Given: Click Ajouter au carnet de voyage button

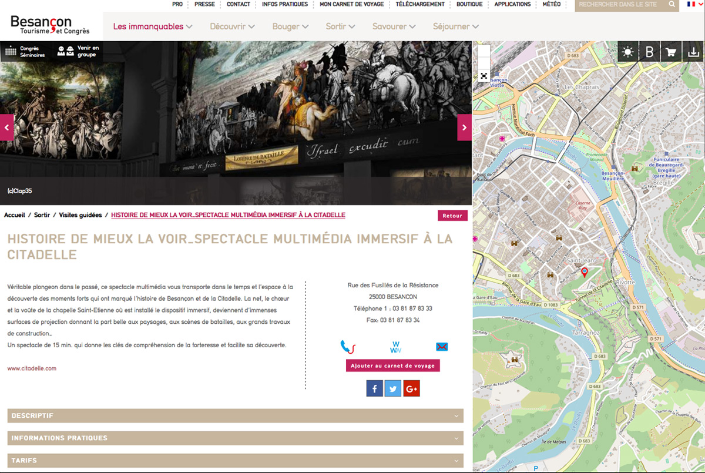Looking at the screenshot, I should (x=393, y=365).
